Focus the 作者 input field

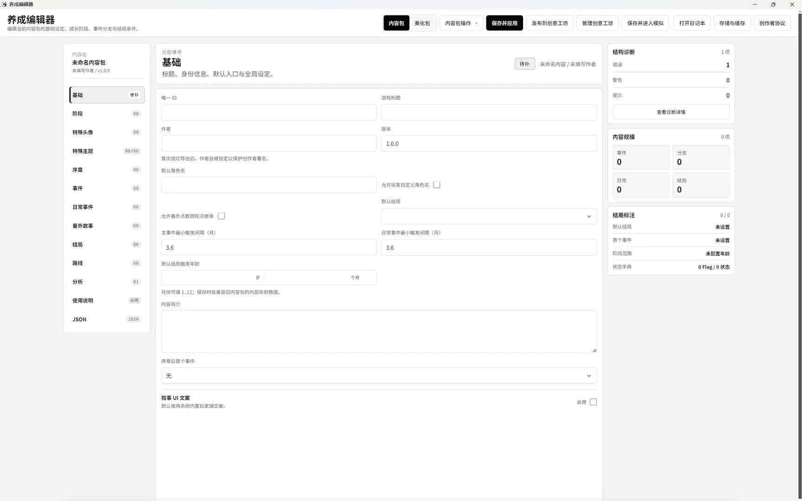269,143
